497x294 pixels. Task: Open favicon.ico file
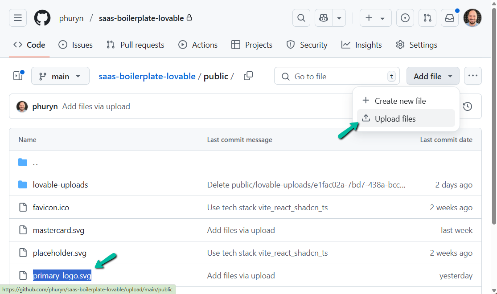pyautogui.click(x=51, y=208)
